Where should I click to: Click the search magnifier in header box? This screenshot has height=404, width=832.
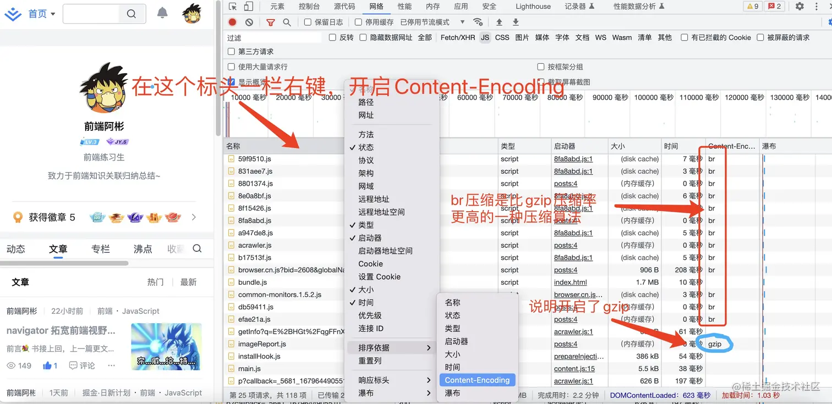[132, 14]
